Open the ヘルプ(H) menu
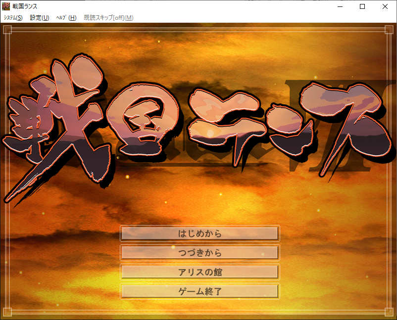 pyautogui.click(x=66, y=18)
